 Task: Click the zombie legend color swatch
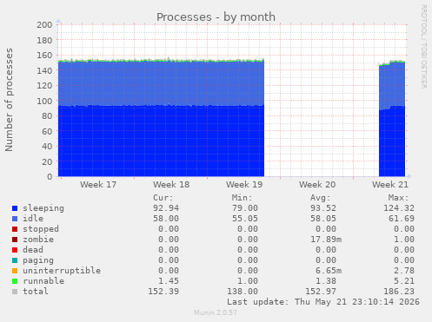[15, 240]
